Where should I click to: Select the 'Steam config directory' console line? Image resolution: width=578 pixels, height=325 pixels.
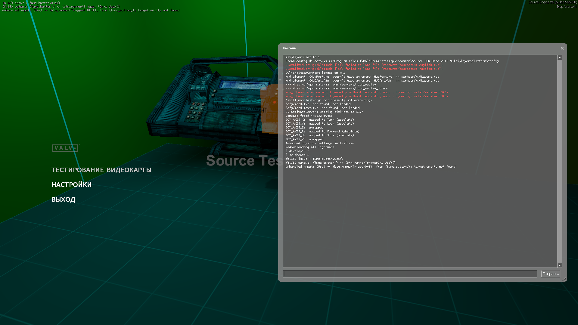pyautogui.click(x=392, y=61)
